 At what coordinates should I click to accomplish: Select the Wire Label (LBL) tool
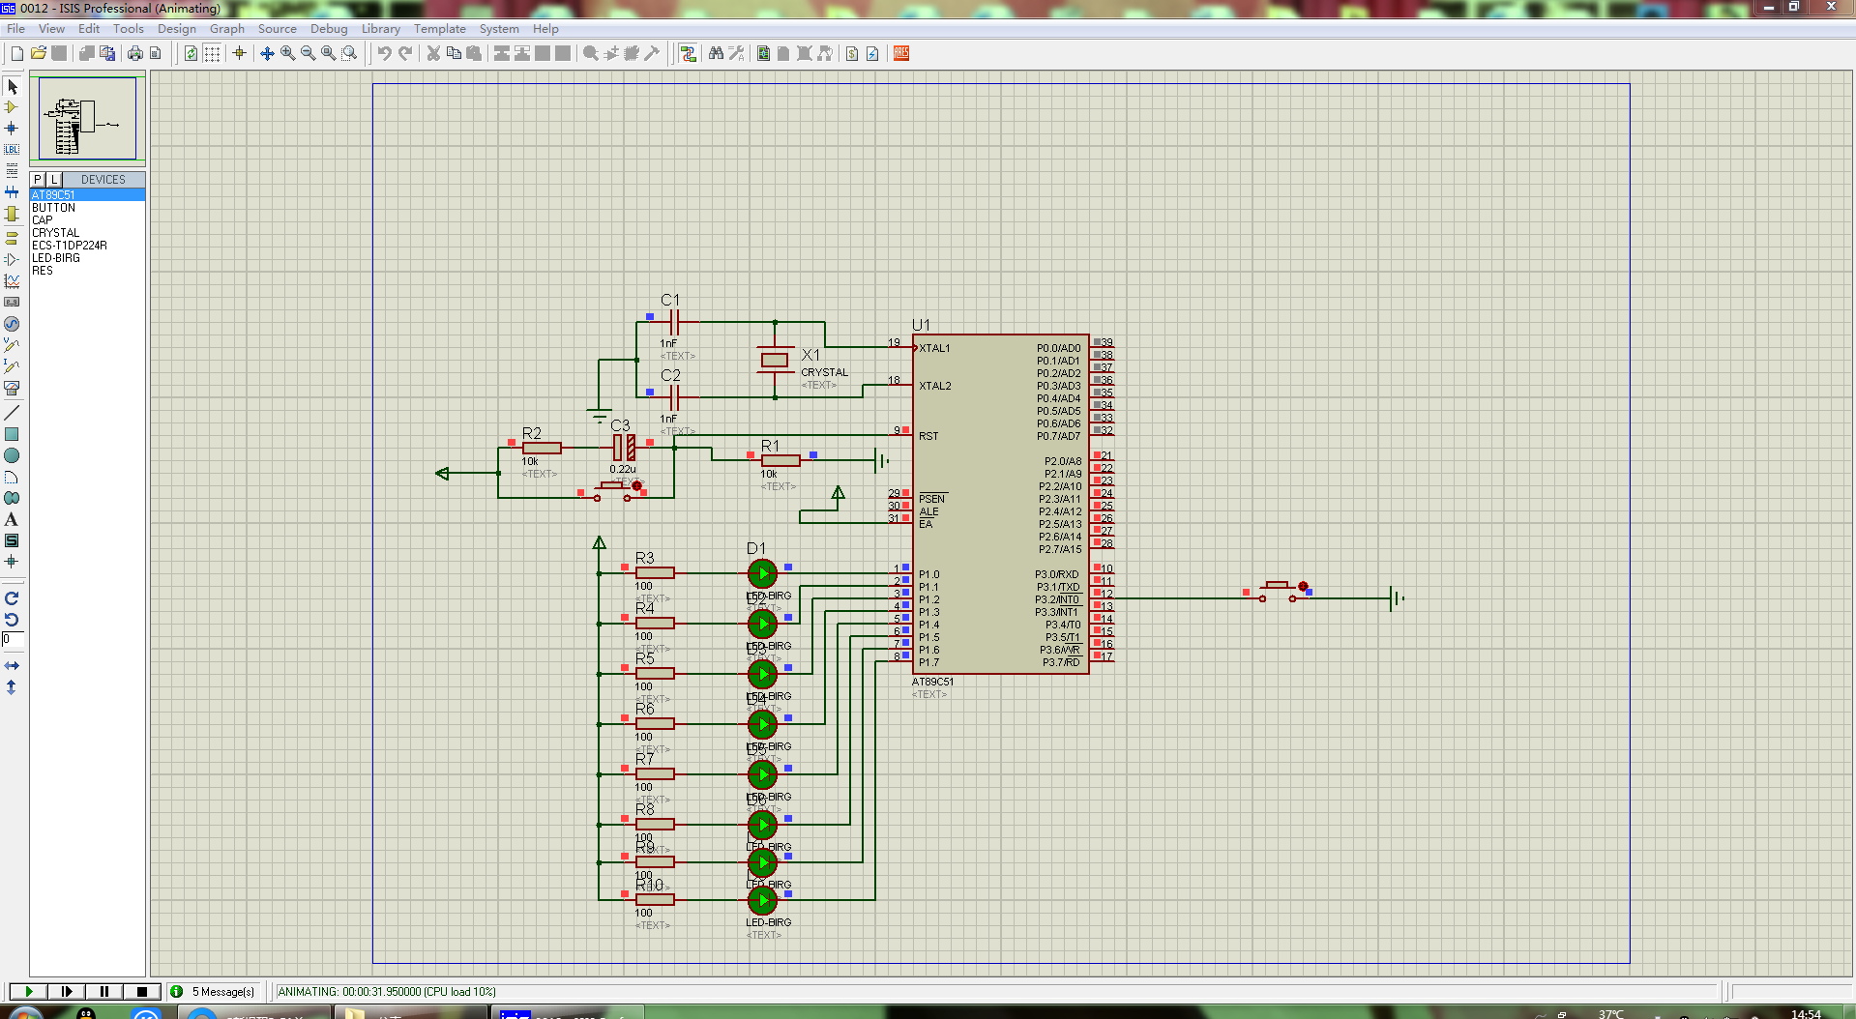click(12, 149)
